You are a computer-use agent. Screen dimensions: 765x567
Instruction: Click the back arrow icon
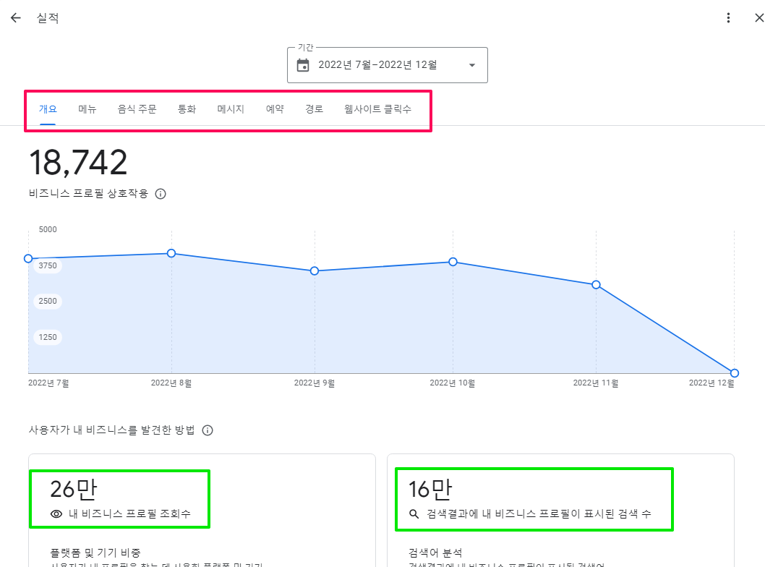[16, 18]
